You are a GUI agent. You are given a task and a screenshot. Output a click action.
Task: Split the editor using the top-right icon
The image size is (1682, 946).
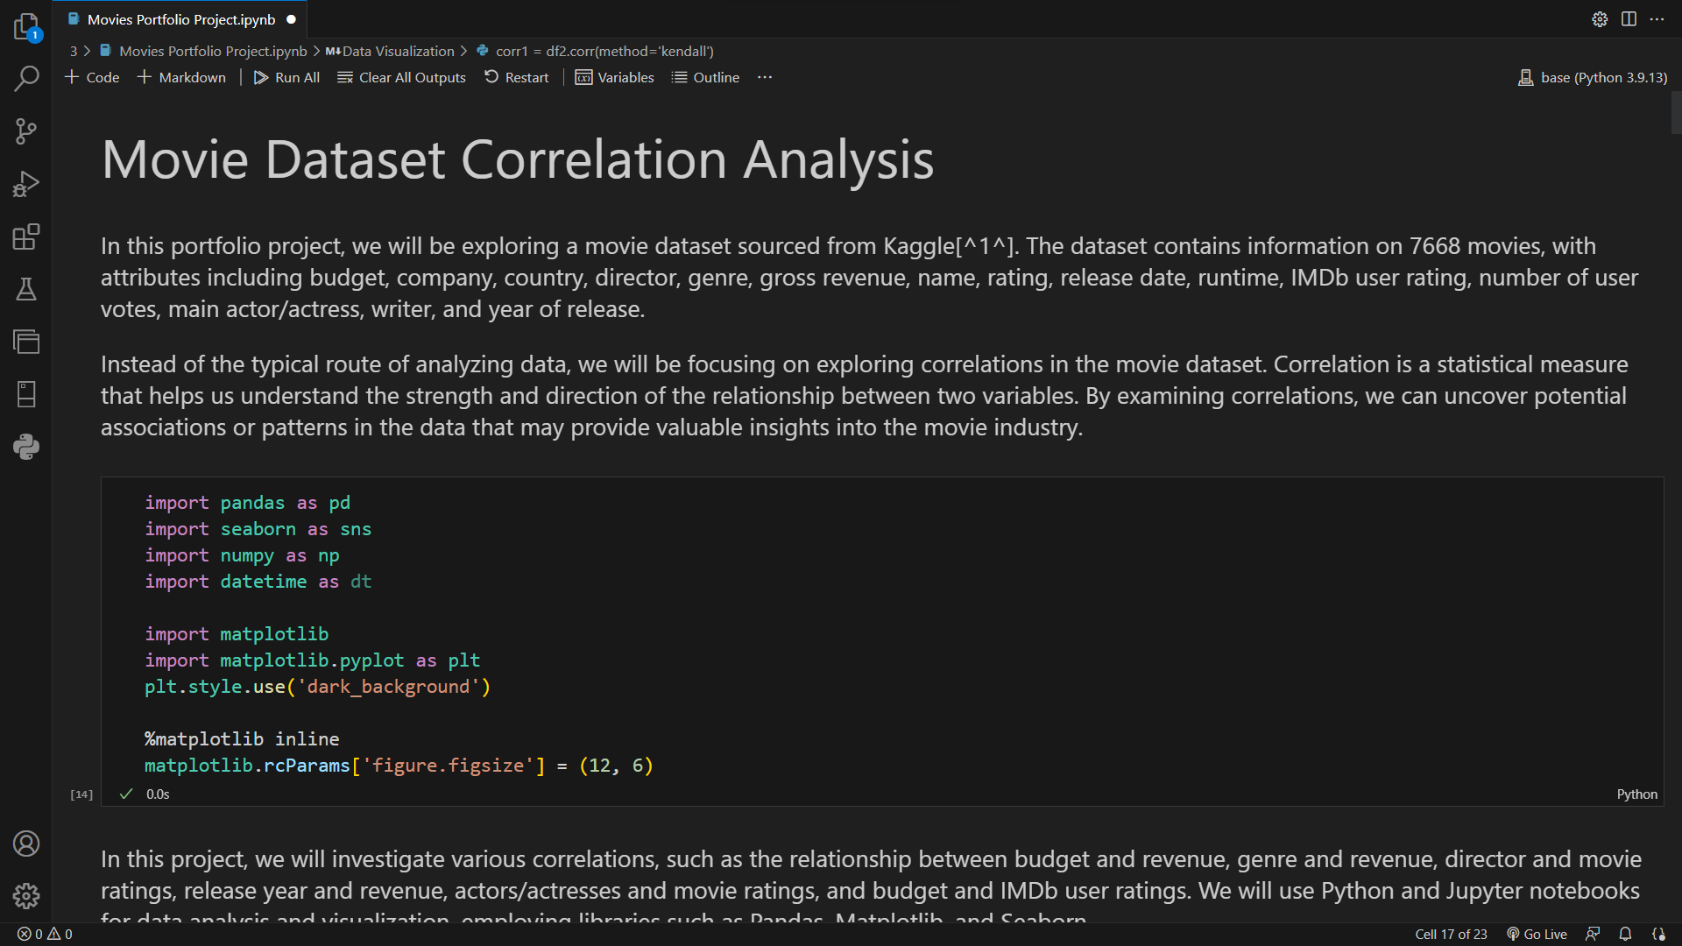1629,19
